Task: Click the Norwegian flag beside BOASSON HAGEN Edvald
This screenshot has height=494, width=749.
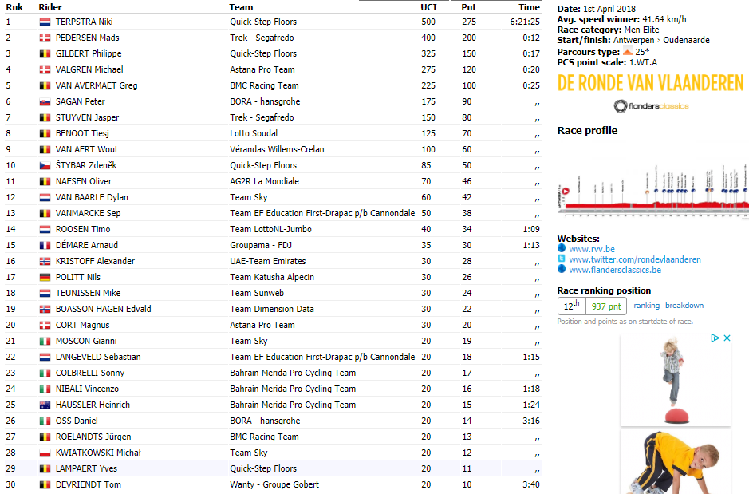Action: click(x=45, y=309)
